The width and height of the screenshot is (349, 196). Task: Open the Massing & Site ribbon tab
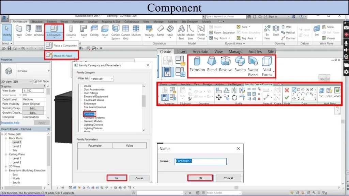pyautogui.click(x=111, y=21)
